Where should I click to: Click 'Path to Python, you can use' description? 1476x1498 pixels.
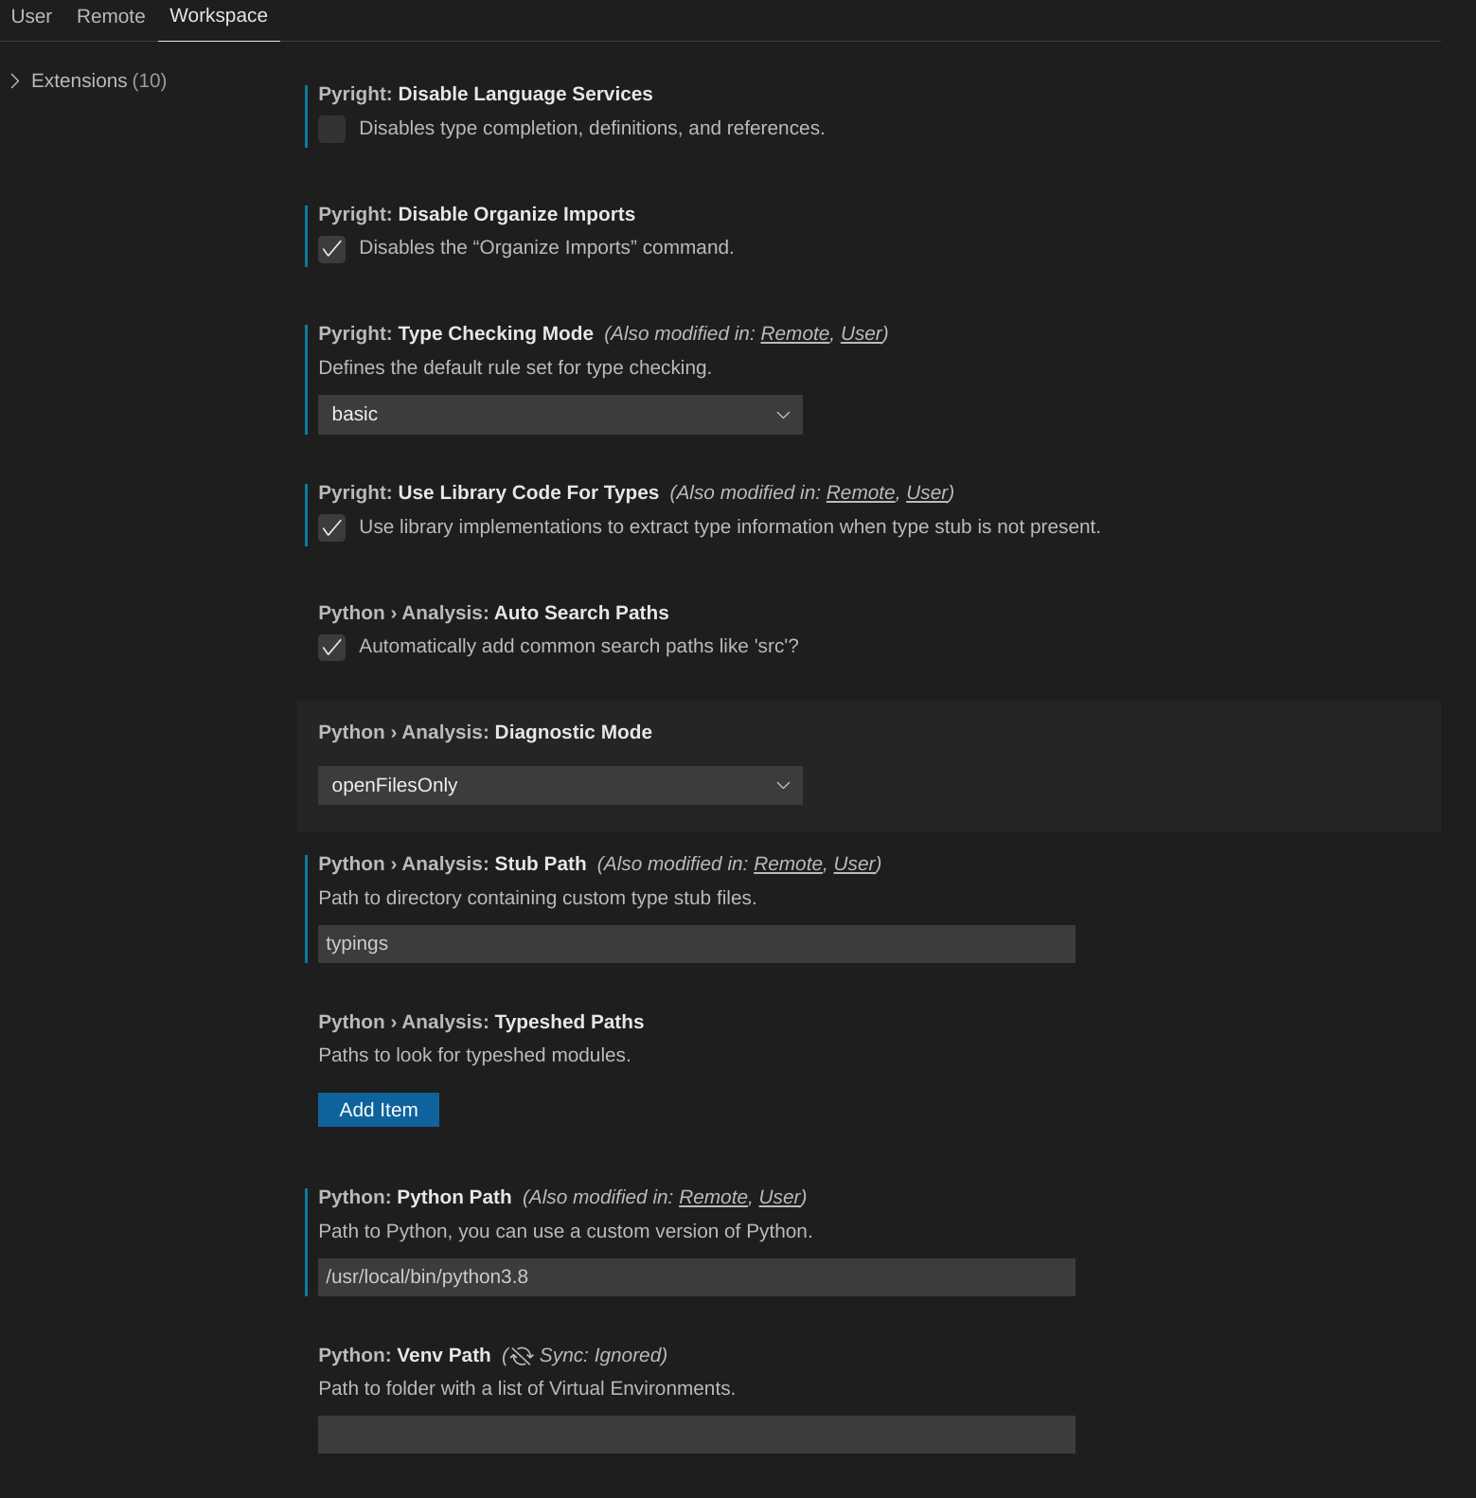[565, 1231]
